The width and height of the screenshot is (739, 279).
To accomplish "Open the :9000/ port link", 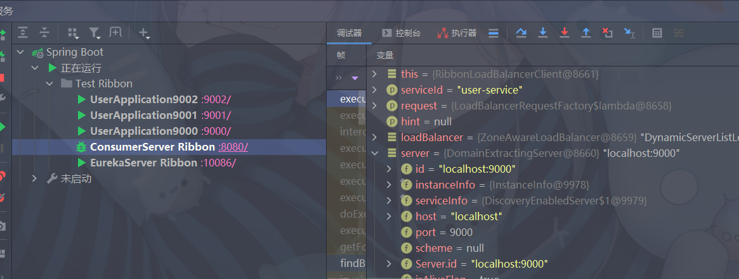I will [x=216, y=131].
